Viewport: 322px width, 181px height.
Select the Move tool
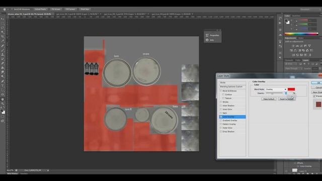3,19
